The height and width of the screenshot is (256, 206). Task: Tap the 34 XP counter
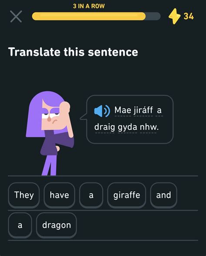click(x=189, y=17)
